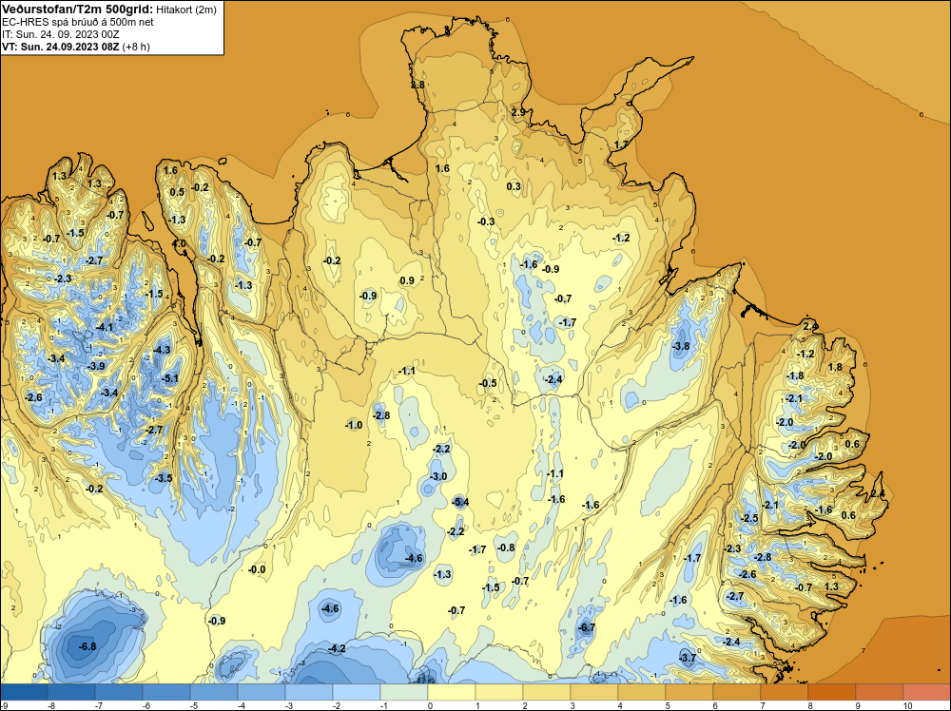Click the '-0.8' temperature value

[506, 548]
